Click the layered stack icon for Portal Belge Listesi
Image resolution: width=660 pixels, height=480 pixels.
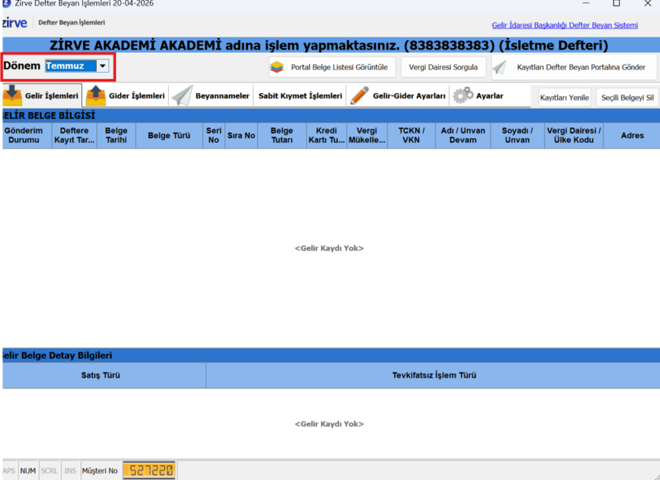tap(277, 67)
